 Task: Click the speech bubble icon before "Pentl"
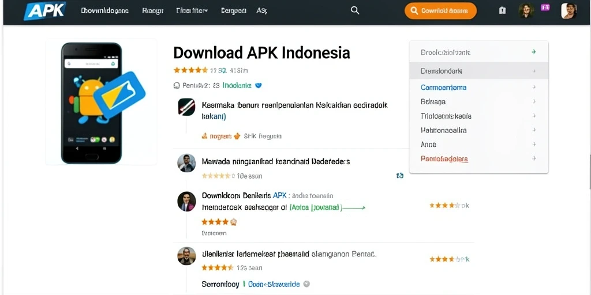177,86
